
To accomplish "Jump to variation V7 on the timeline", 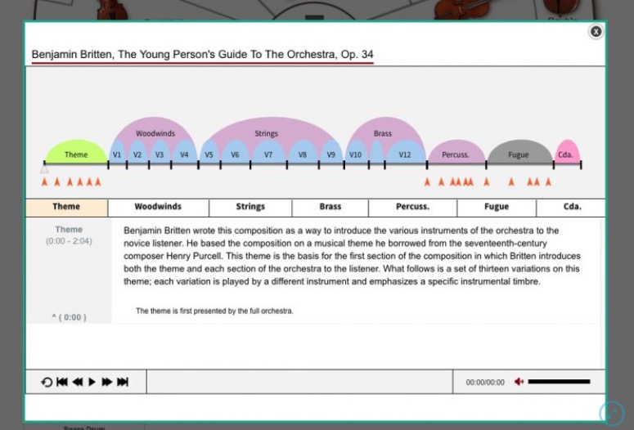I will [x=268, y=155].
